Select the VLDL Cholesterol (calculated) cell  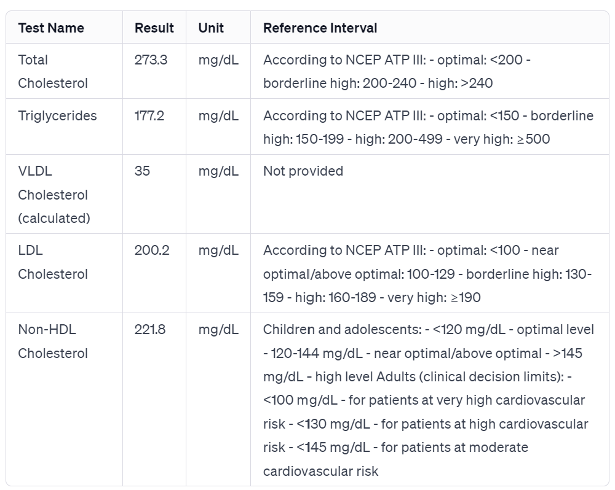[x=54, y=195]
